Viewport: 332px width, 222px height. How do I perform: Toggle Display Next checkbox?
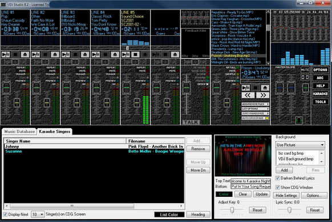[x=5, y=215]
